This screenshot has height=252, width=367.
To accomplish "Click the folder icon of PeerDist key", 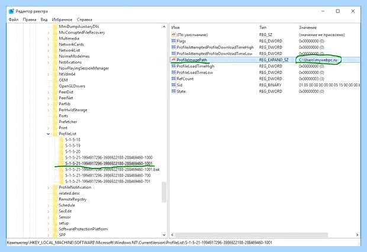I will click(x=55, y=92).
